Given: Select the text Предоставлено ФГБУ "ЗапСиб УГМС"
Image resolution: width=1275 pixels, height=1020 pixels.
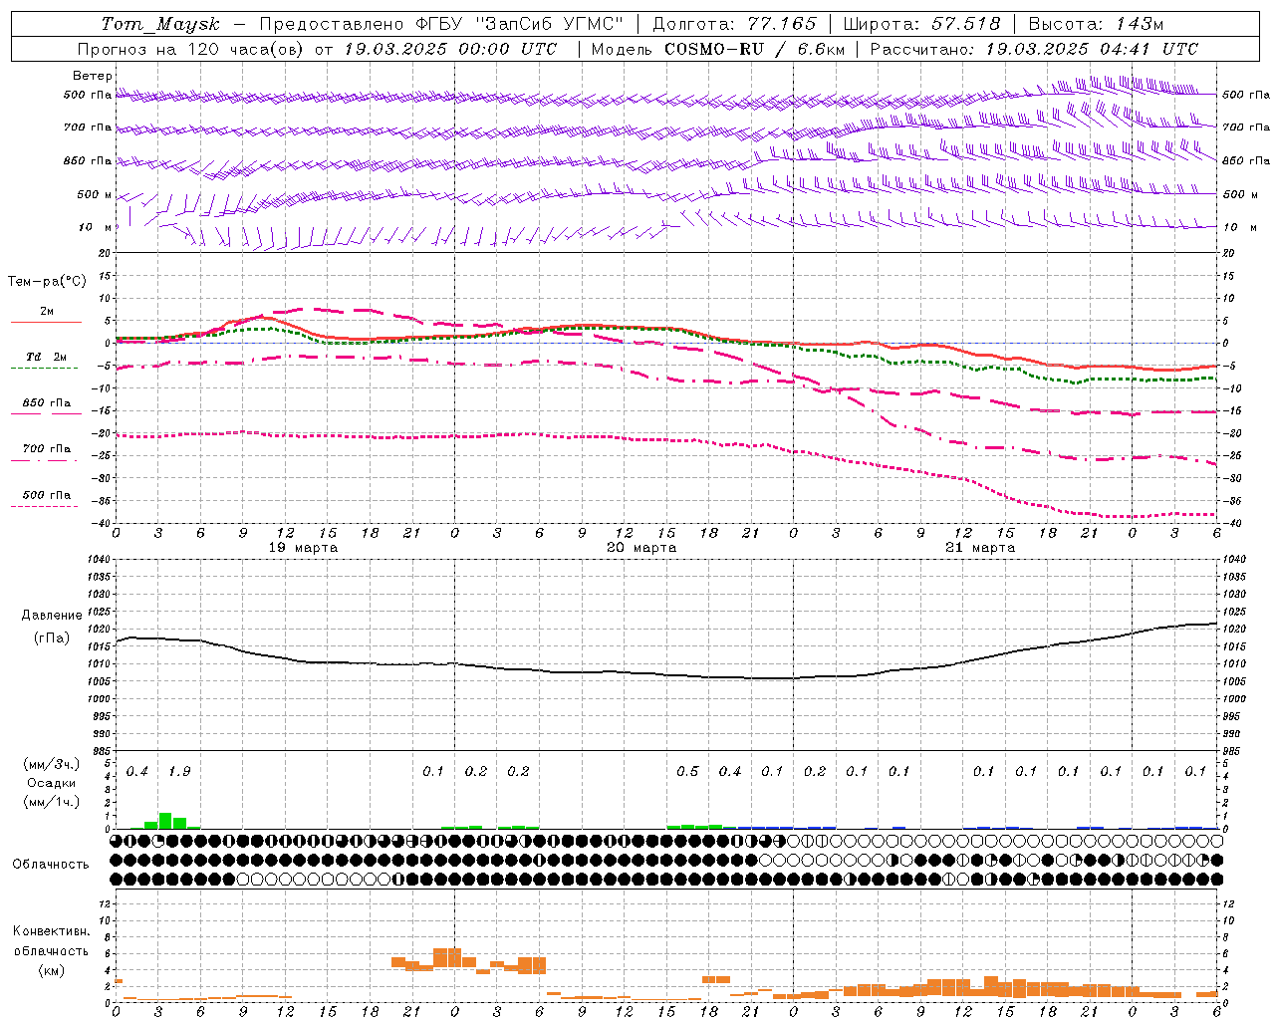Looking at the screenshot, I should click(x=440, y=24).
